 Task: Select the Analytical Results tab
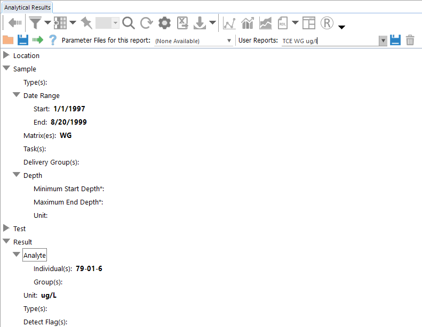(x=27, y=7)
